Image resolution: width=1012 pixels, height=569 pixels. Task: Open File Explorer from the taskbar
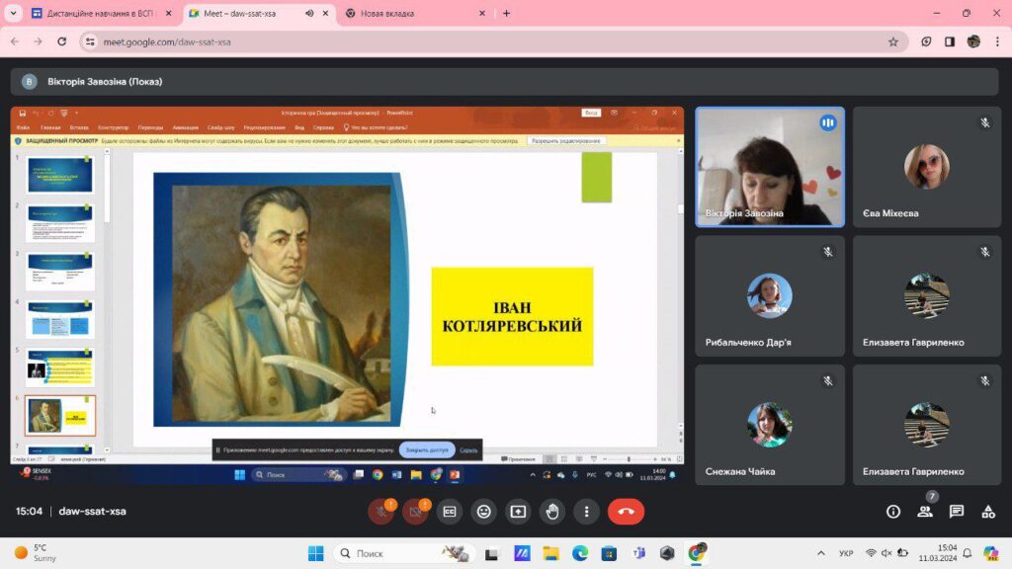(550, 553)
